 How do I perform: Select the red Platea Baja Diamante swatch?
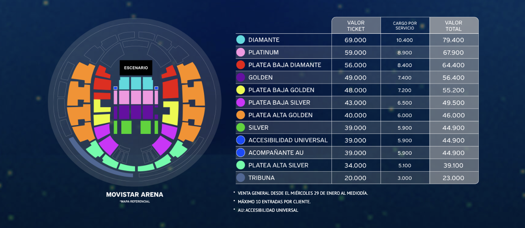[241, 65]
